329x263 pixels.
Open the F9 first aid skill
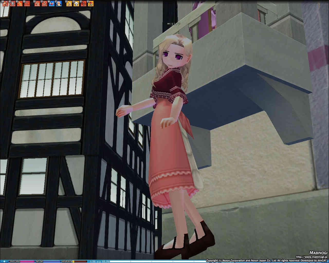tap(69, 3)
